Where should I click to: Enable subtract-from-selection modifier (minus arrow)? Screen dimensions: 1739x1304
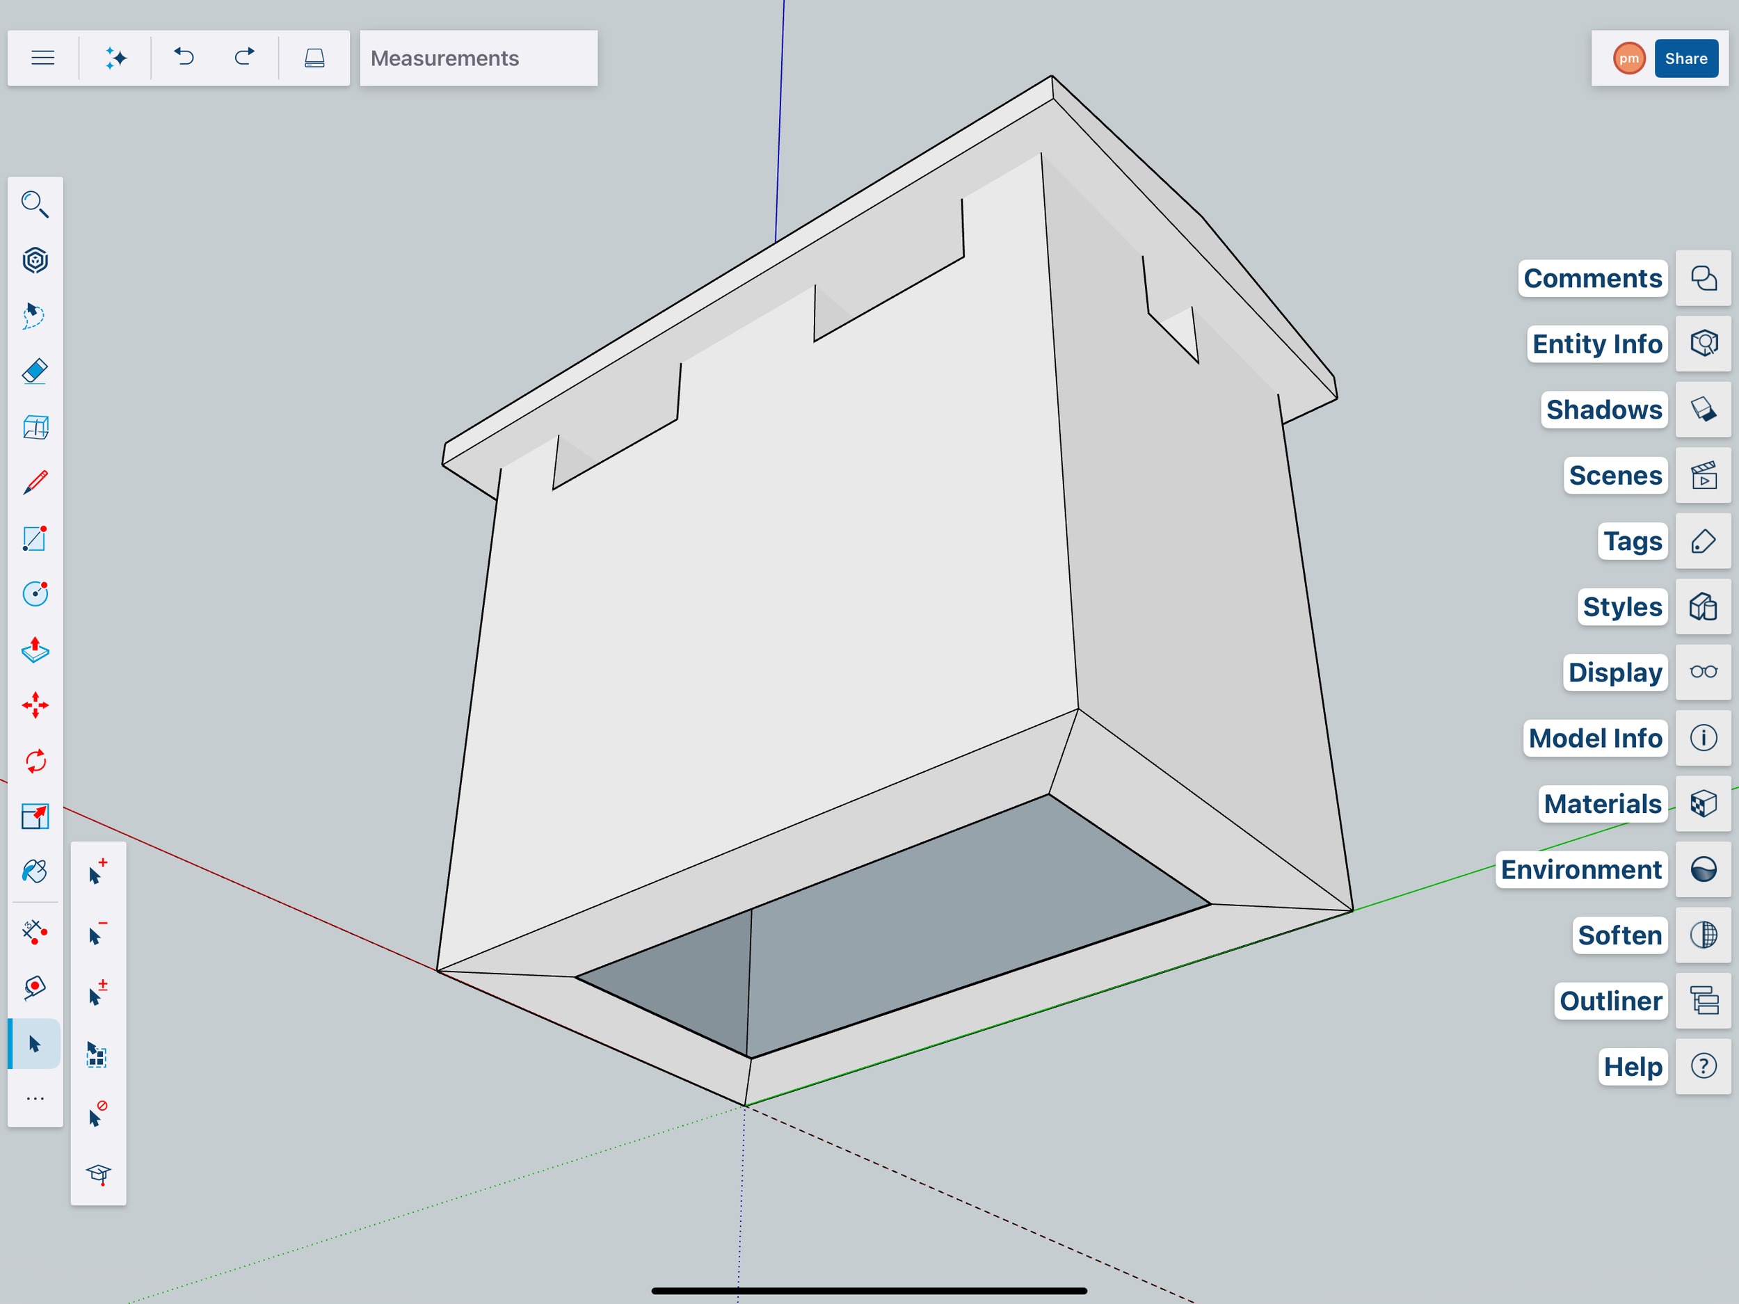(97, 933)
